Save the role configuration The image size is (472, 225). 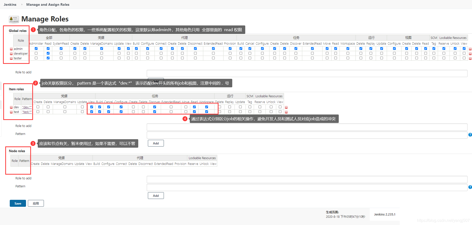point(17,203)
